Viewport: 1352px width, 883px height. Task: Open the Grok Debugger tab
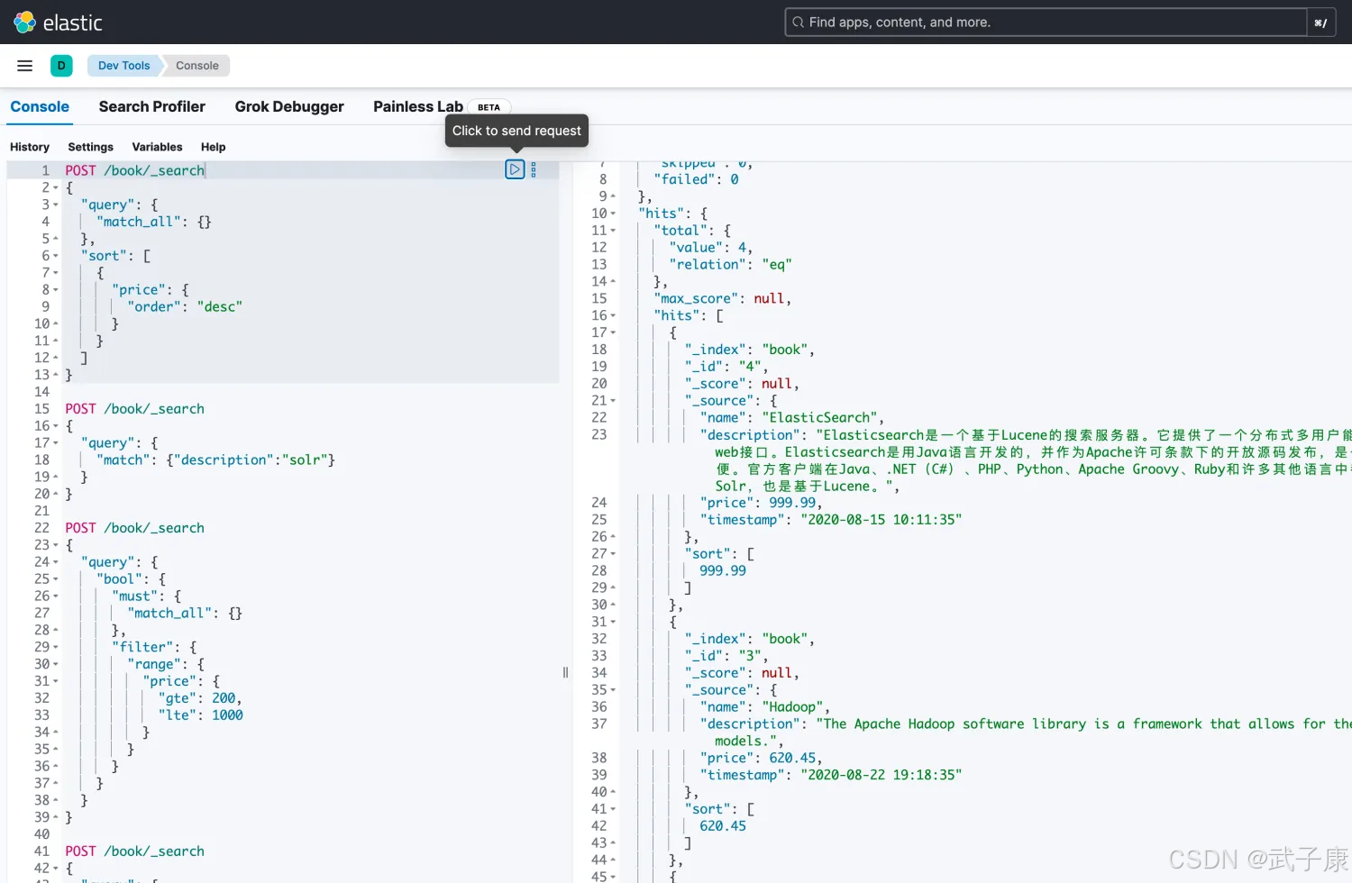tap(289, 106)
